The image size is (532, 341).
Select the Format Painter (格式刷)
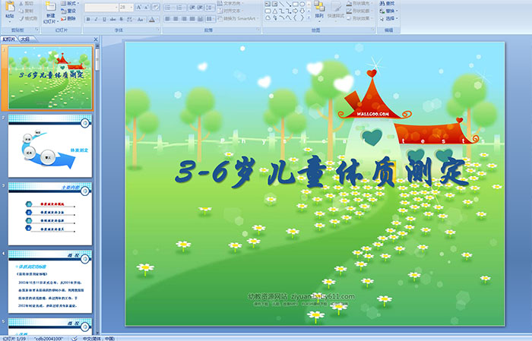pyautogui.click(x=29, y=18)
